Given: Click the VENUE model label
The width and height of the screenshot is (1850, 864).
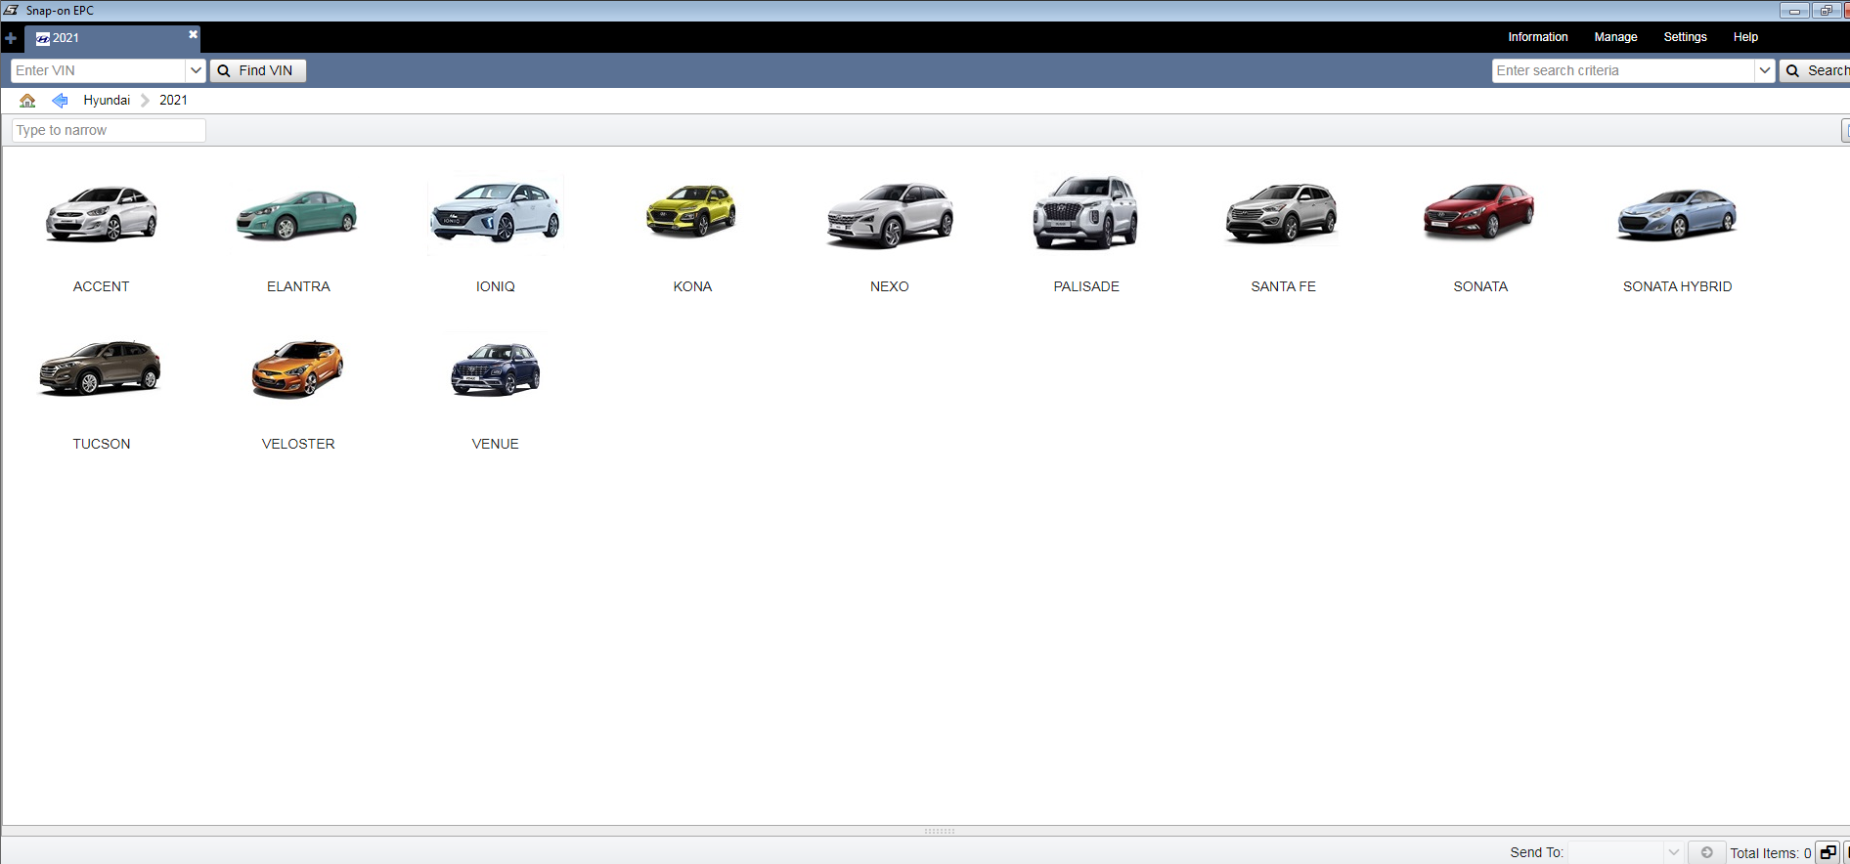Looking at the screenshot, I should tap(495, 444).
